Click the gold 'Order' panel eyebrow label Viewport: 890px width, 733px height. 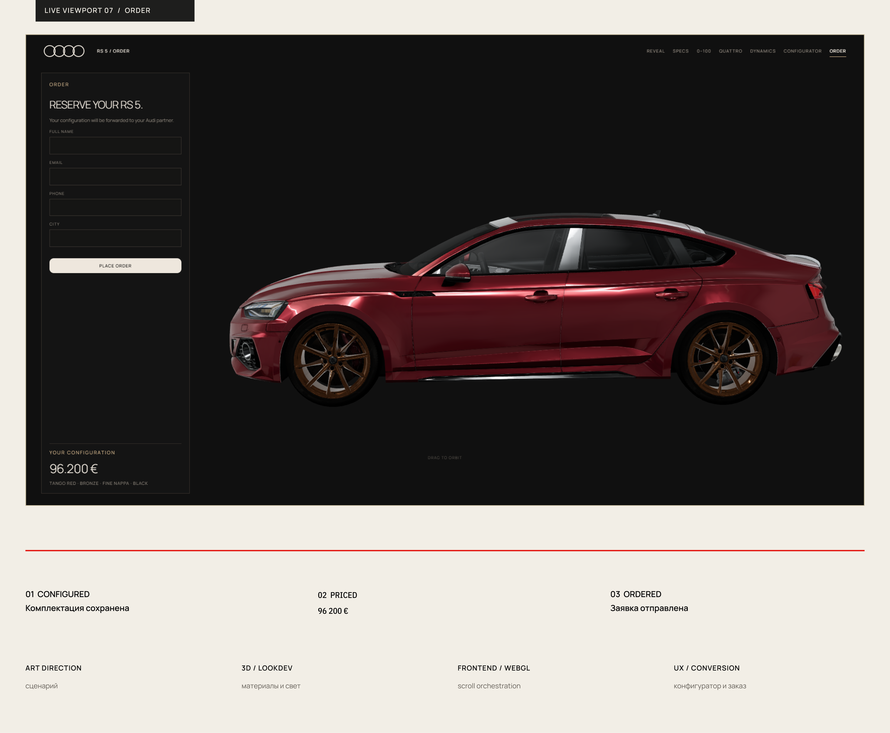tap(59, 84)
